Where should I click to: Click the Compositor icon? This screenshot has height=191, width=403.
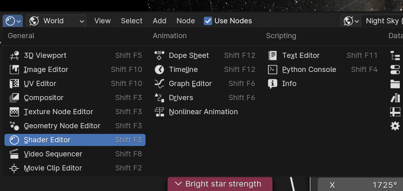click(15, 98)
